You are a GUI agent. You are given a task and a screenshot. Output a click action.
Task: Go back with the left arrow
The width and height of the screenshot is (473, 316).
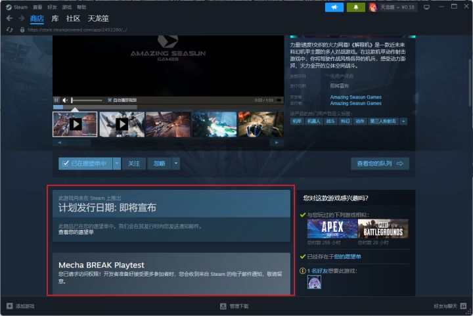point(9,18)
